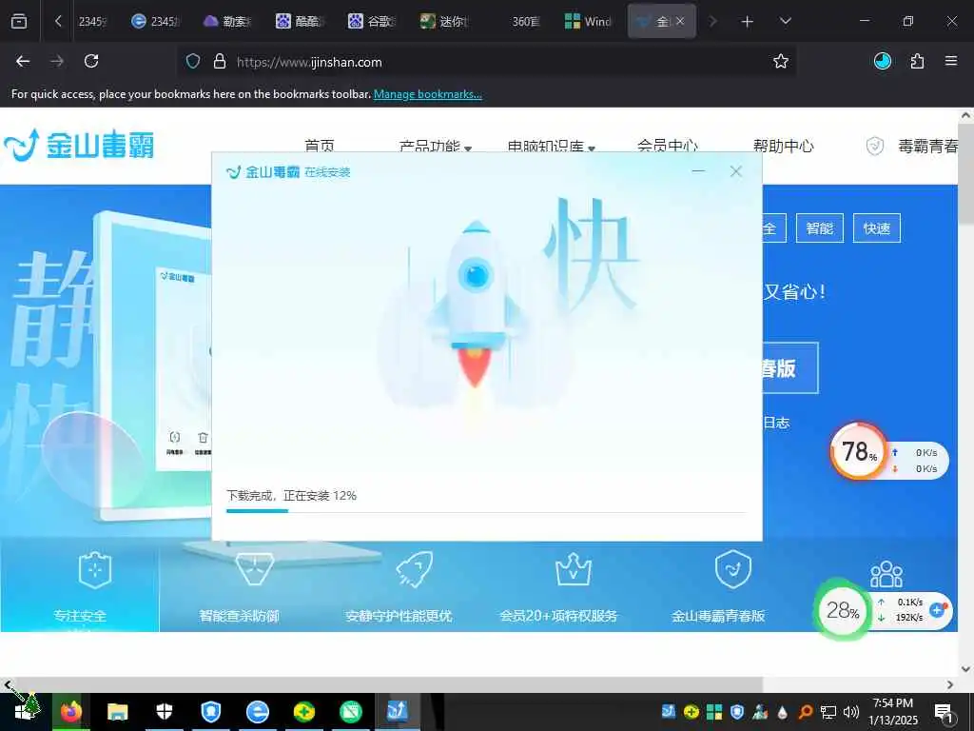This screenshot has height=731, width=974.
Task: Switch to the Wind tab
Action: click(x=588, y=21)
